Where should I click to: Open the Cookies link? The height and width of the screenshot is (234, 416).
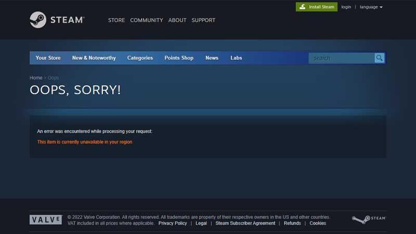[318, 223]
